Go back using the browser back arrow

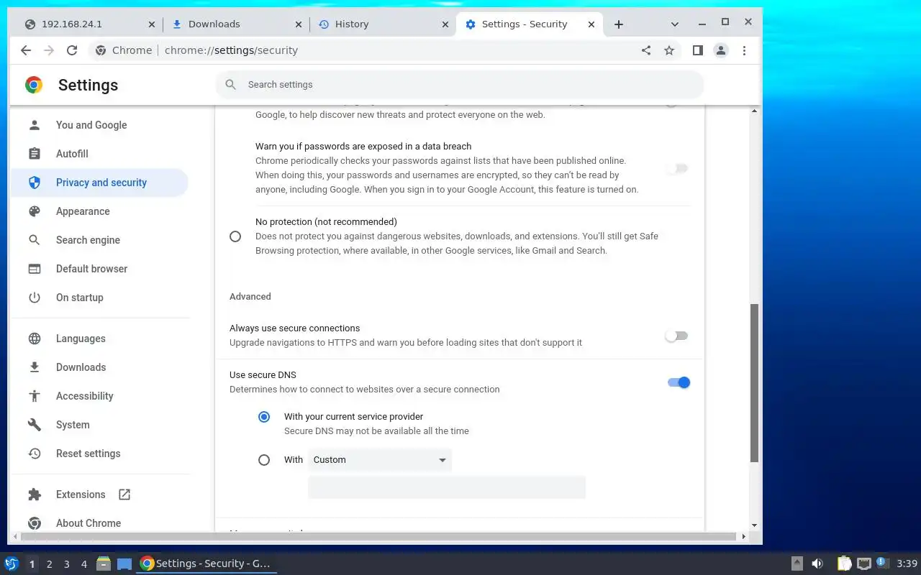(26, 50)
